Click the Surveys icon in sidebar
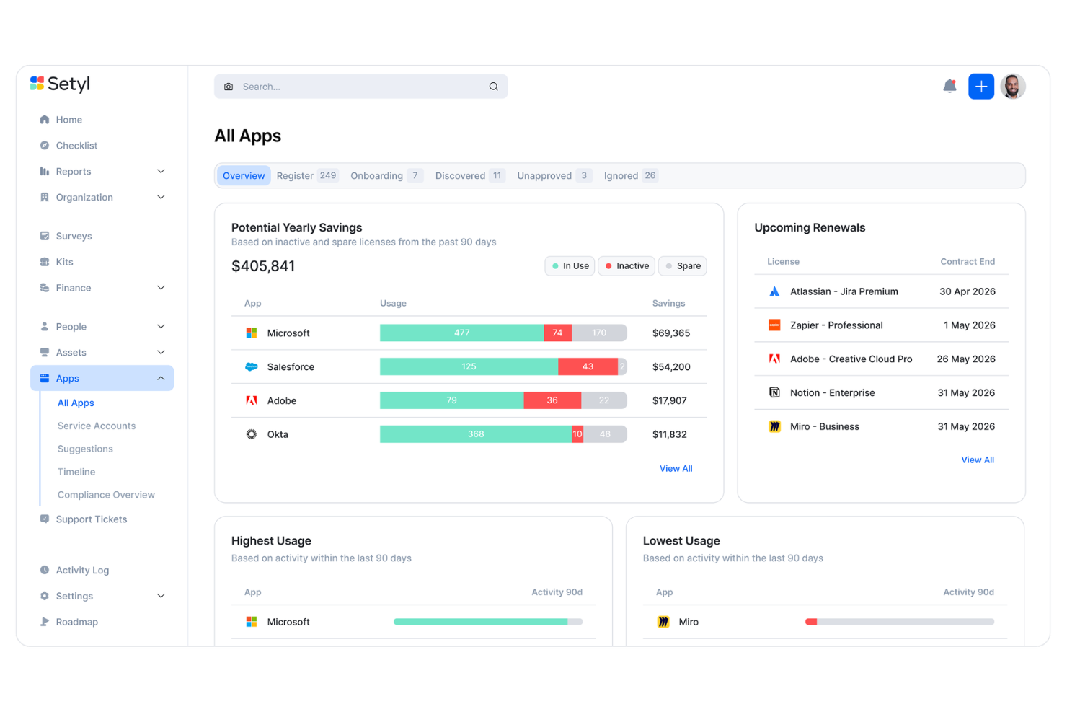1067x712 pixels. point(45,236)
